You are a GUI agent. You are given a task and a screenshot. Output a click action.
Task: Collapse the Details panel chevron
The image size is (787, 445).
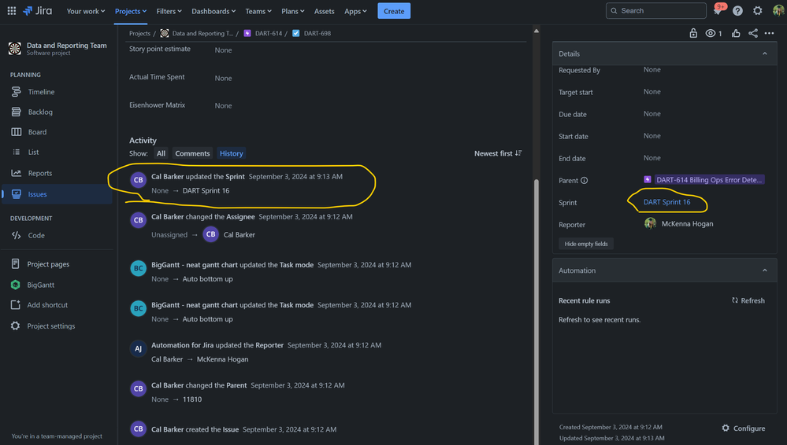764,53
